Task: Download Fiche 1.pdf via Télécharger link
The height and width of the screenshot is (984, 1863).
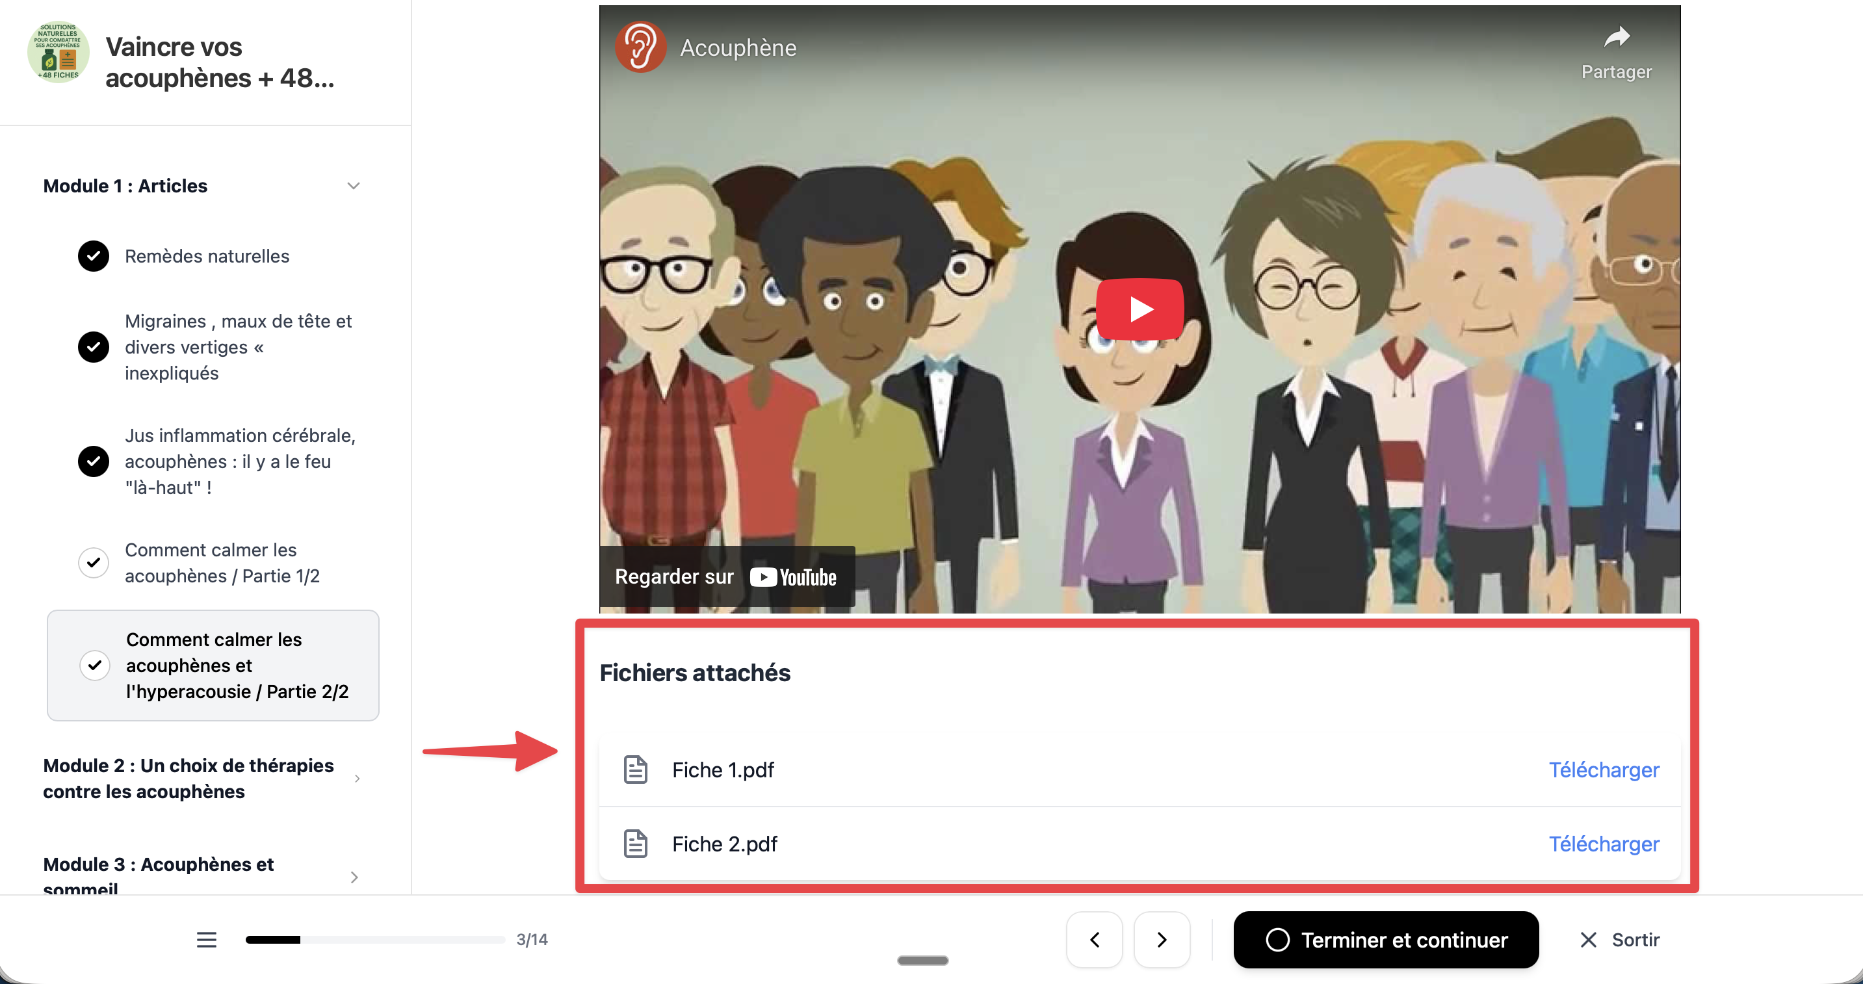Action: 1604,770
